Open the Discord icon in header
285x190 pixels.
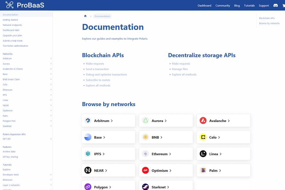pos(276,5)
